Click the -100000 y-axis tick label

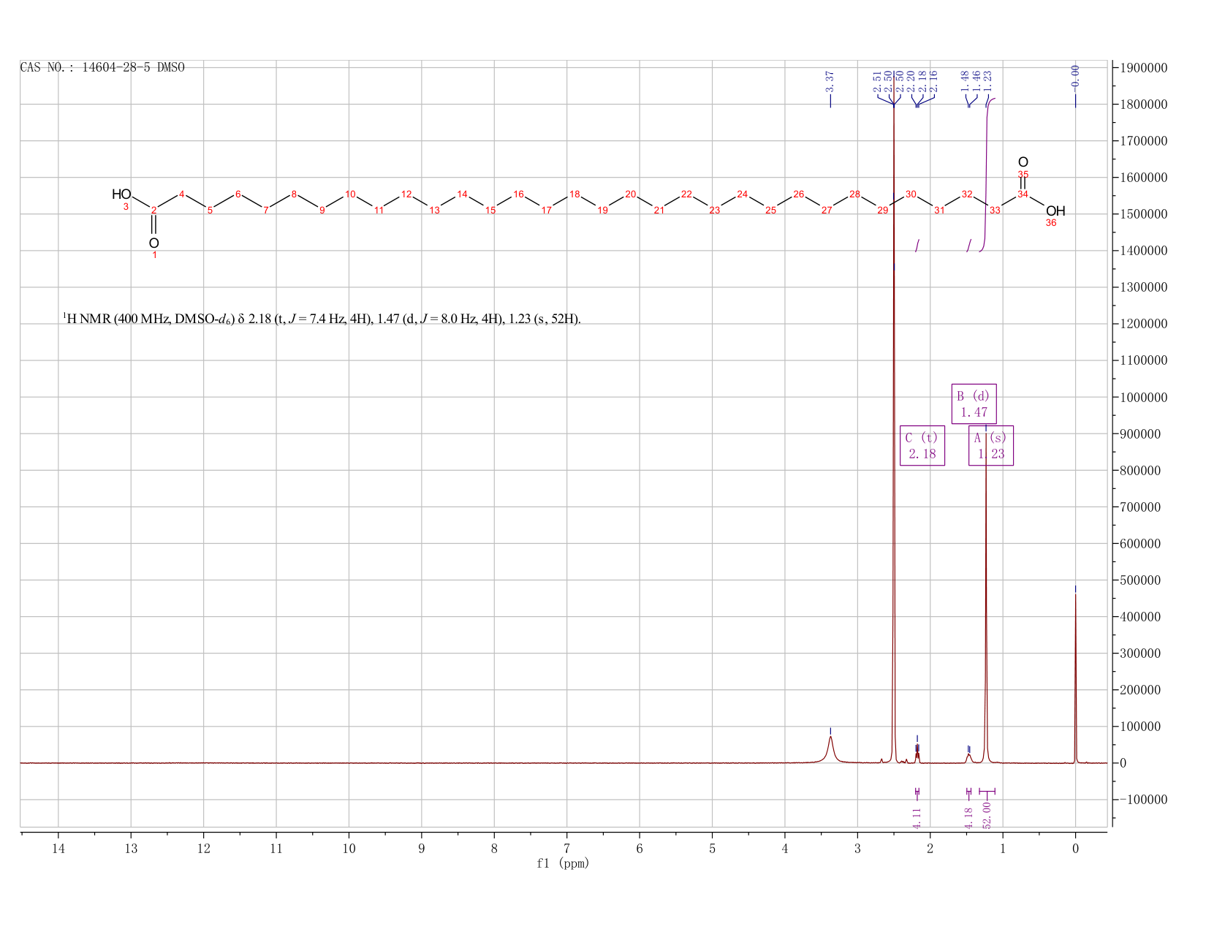click(x=1143, y=800)
